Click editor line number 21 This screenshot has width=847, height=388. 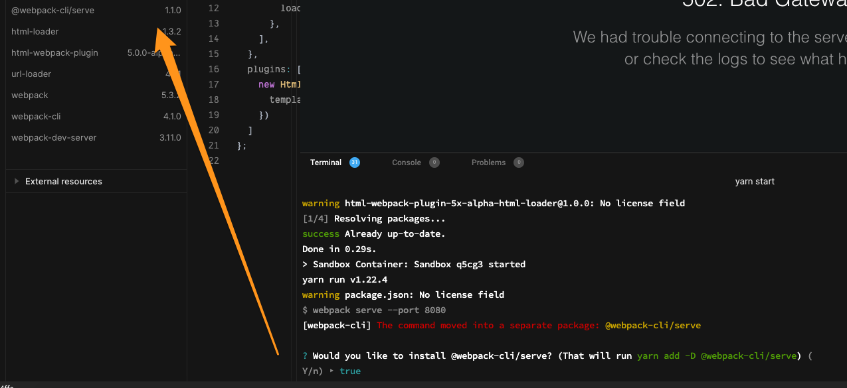(x=213, y=145)
